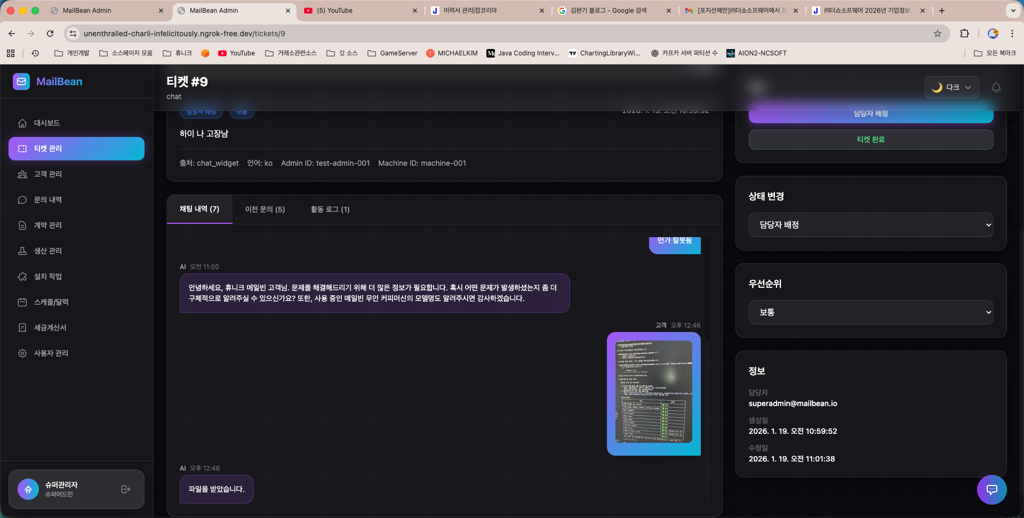The image size is (1024, 518).
Task: Open the floating chat widget button
Action: (x=991, y=489)
